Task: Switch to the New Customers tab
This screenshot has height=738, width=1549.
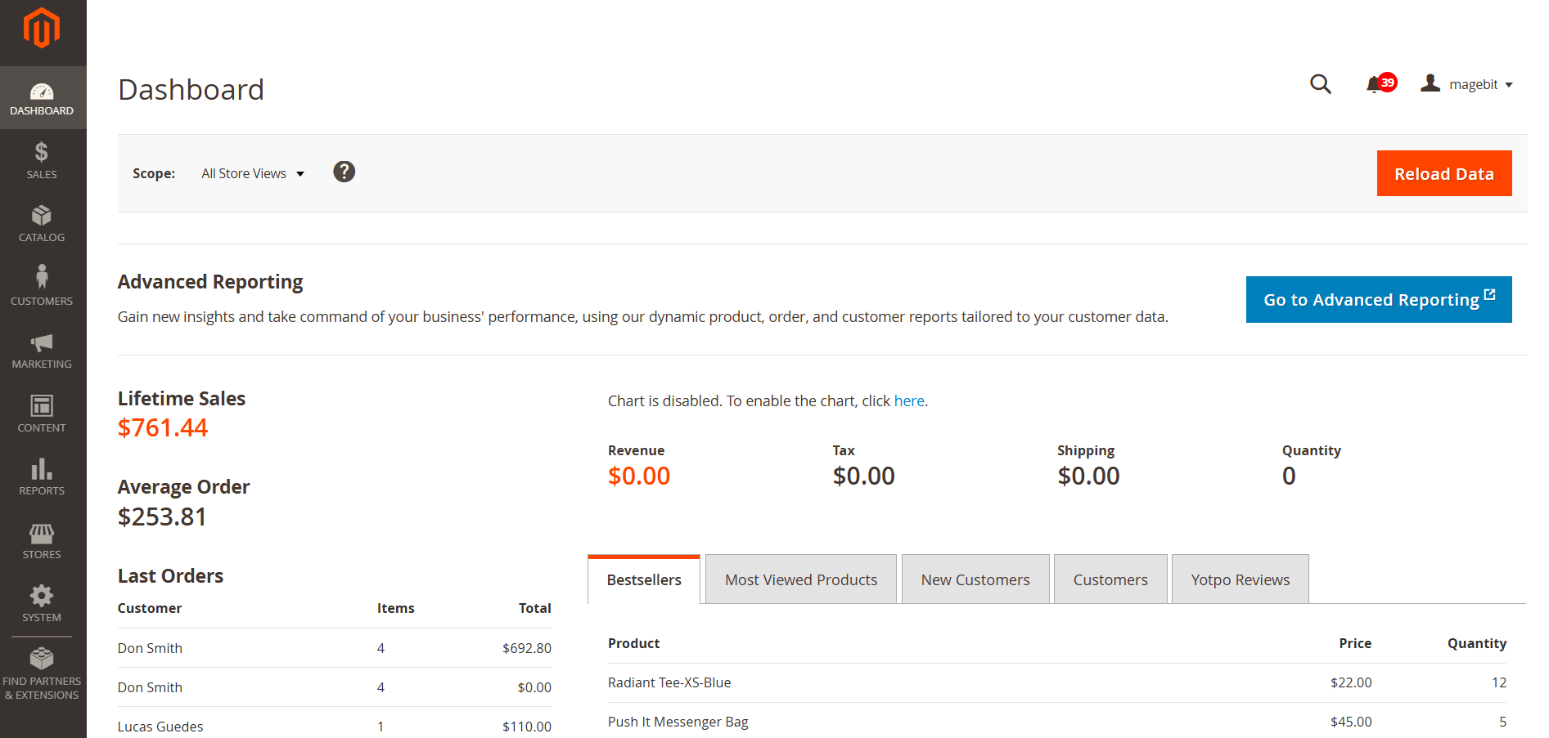Action: tap(975, 579)
